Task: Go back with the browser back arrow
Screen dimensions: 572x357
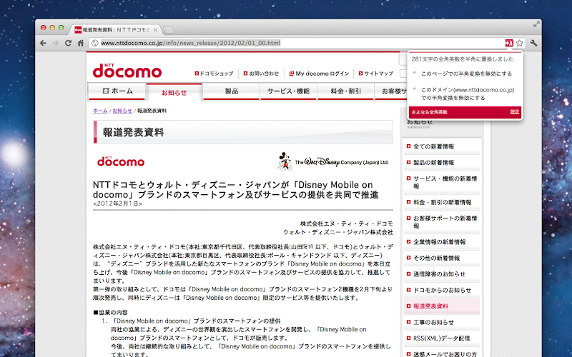Action: pyautogui.click(x=43, y=43)
